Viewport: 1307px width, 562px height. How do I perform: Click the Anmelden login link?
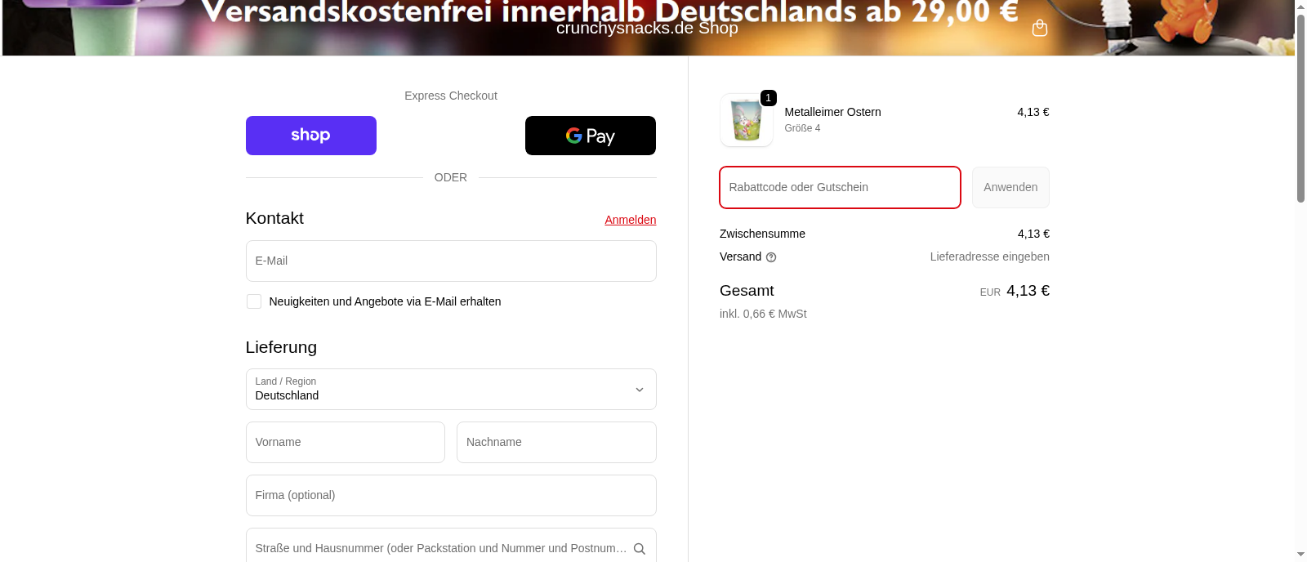click(630, 220)
